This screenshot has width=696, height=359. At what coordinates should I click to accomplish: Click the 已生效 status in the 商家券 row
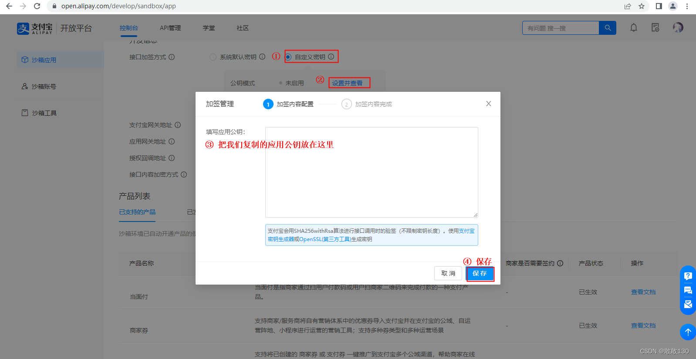click(x=588, y=325)
